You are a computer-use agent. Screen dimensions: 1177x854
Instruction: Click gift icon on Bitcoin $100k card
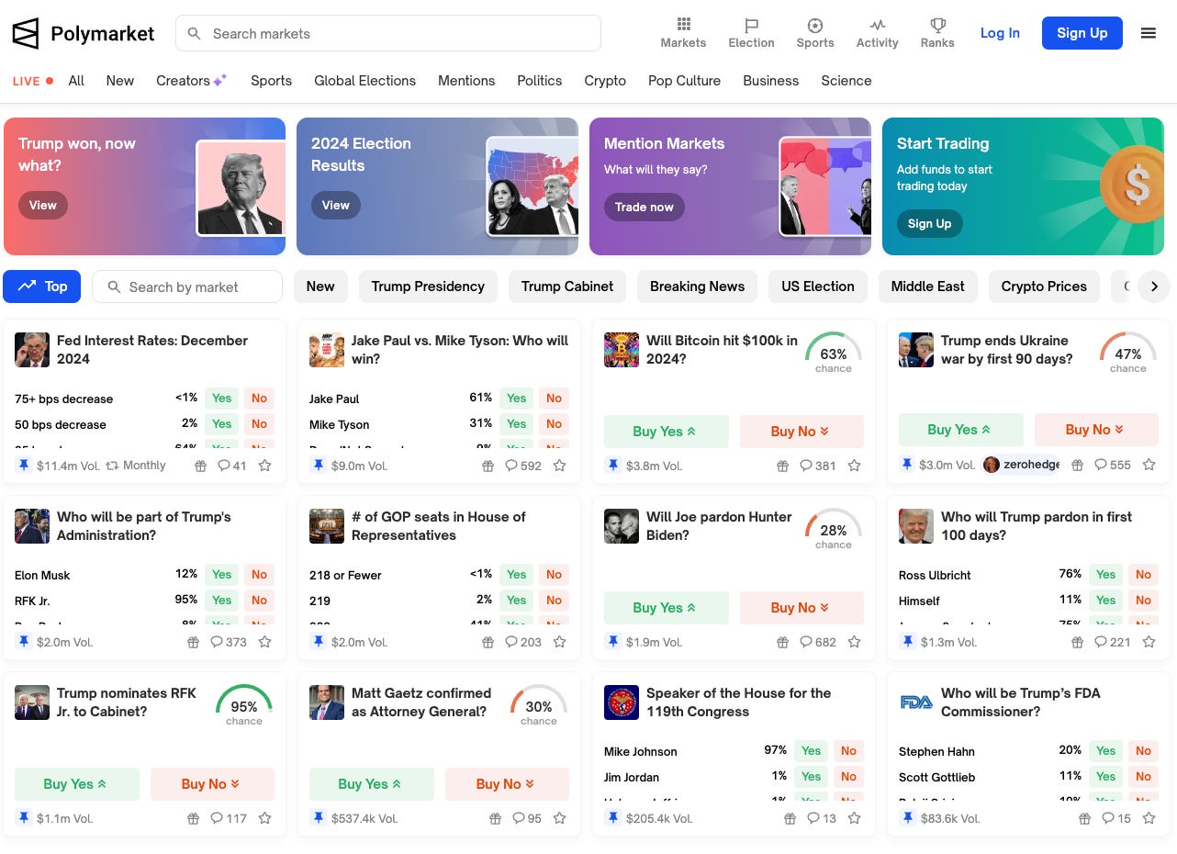783,466
